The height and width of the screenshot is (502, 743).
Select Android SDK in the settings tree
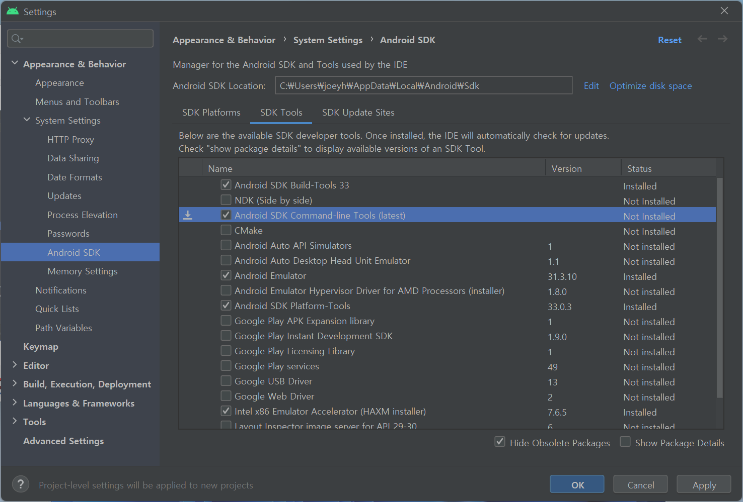coord(81,252)
